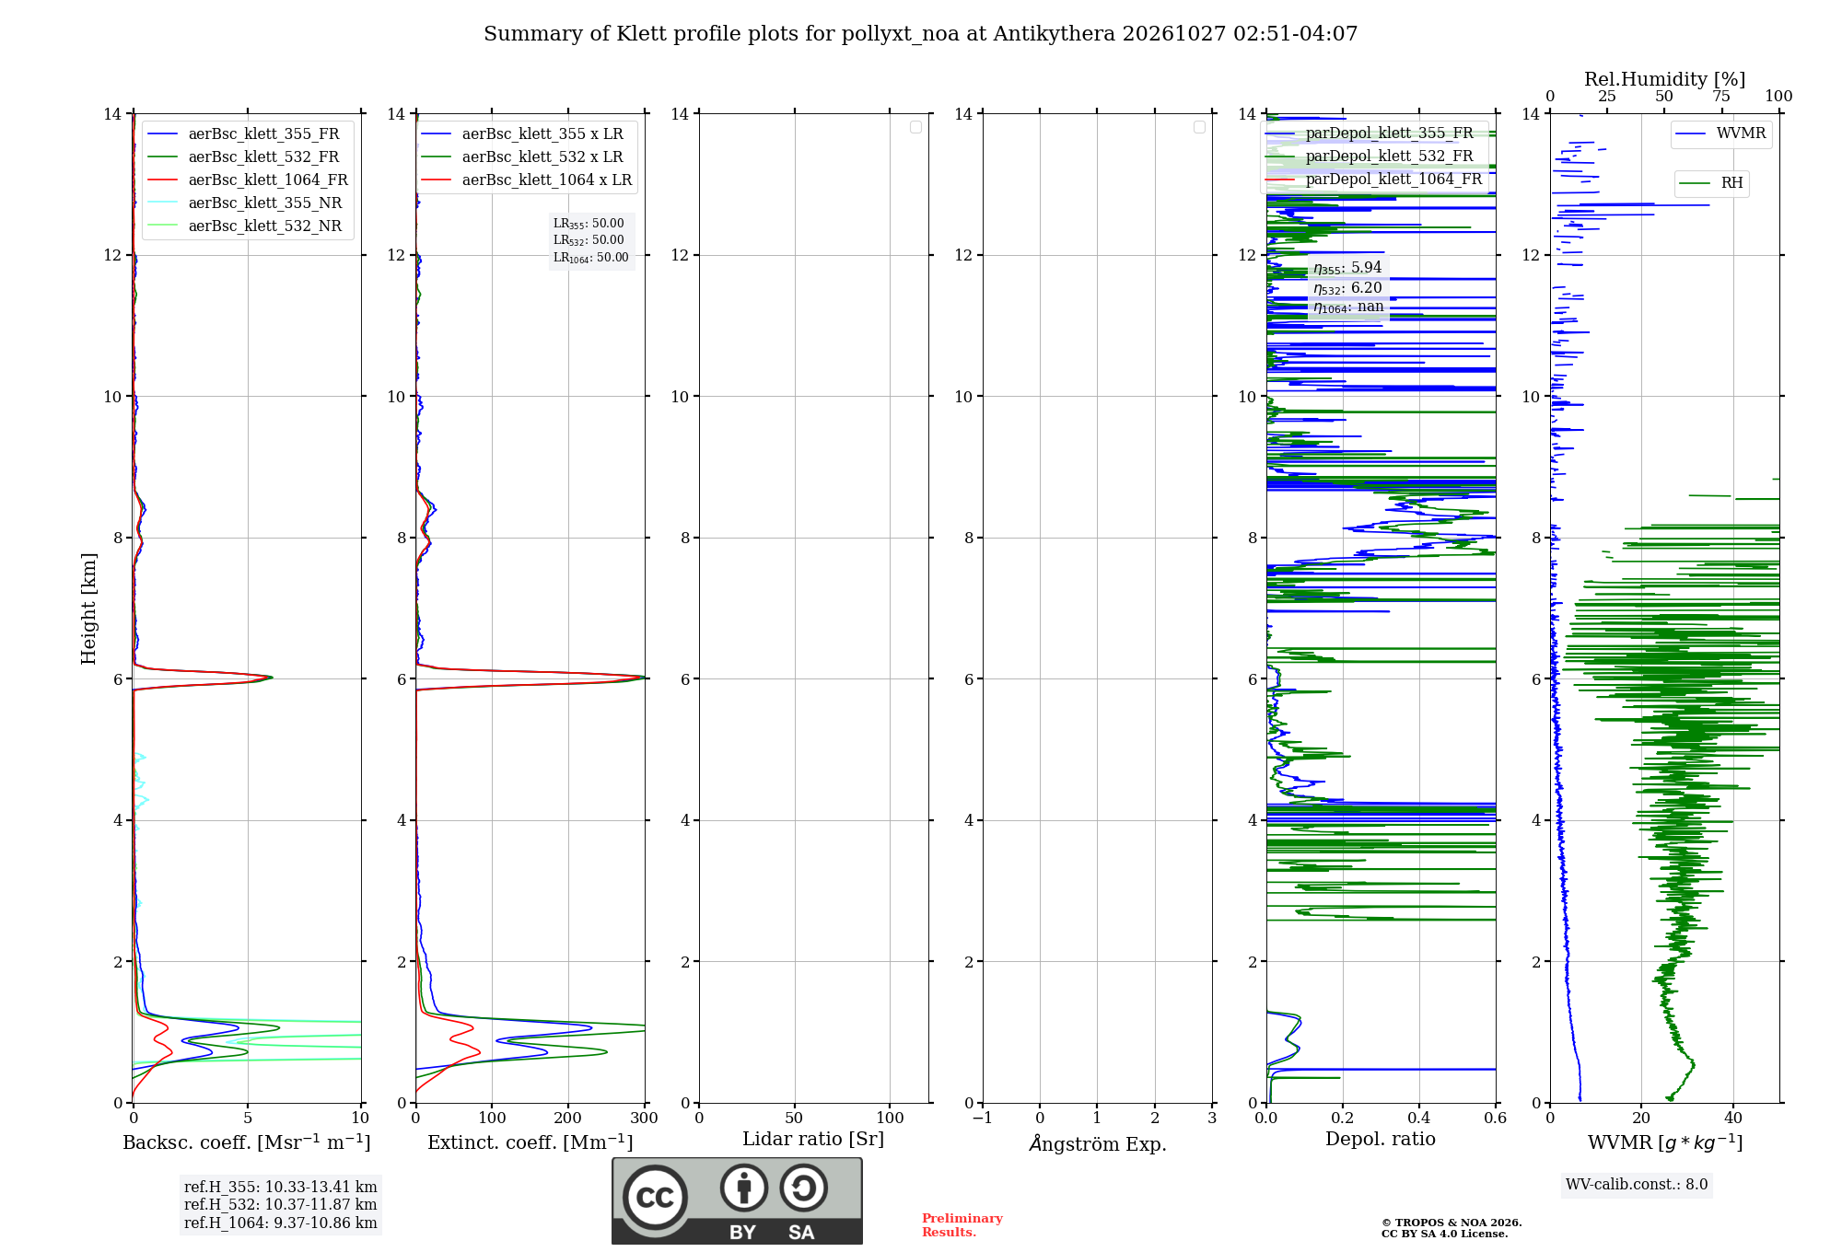This screenshot has height=1252, width=1842.
Task: Click the Rel.Humidity [%] top axis label
Action: [x=1664, y=79]
